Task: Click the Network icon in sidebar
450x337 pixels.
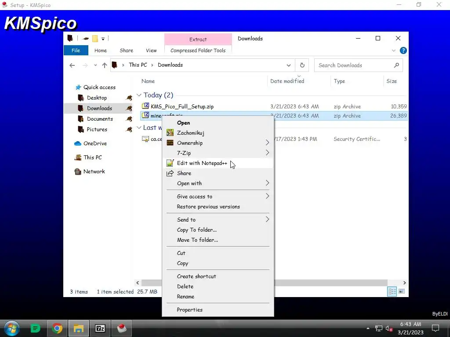Action: [x=78, y=172]
